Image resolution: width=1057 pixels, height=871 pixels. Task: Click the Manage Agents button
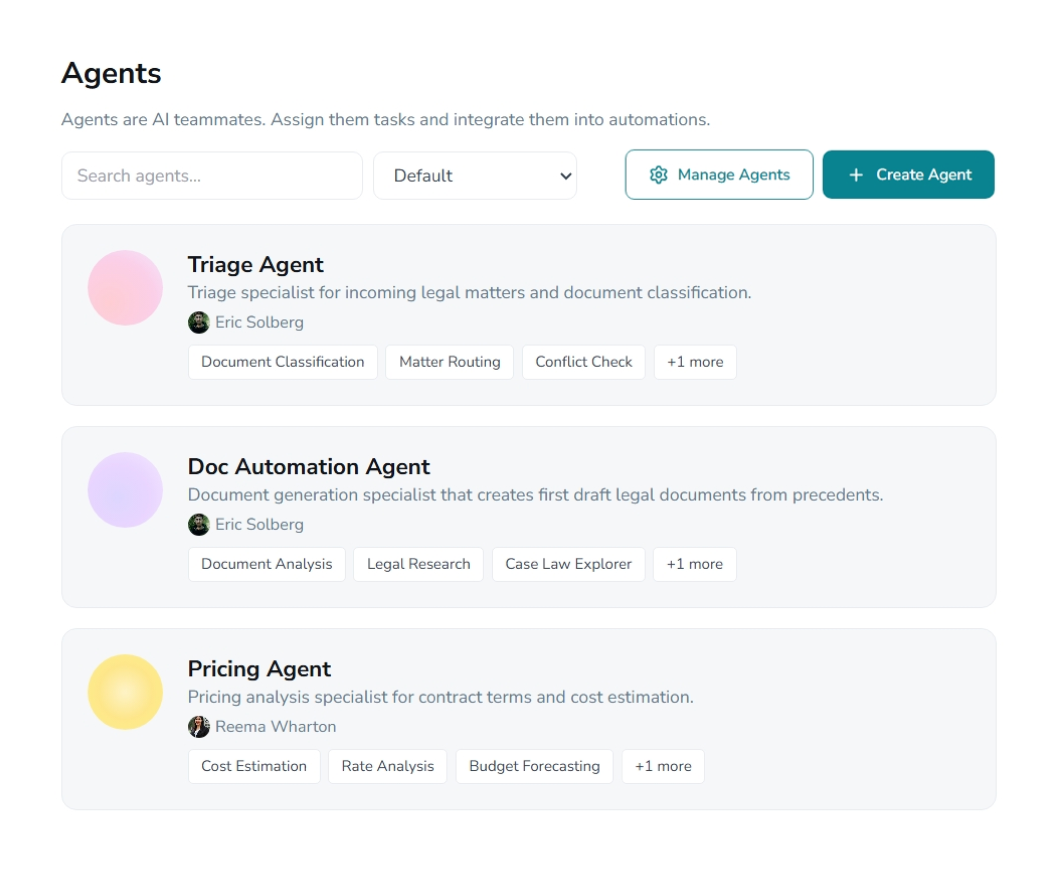coord(718,174)
